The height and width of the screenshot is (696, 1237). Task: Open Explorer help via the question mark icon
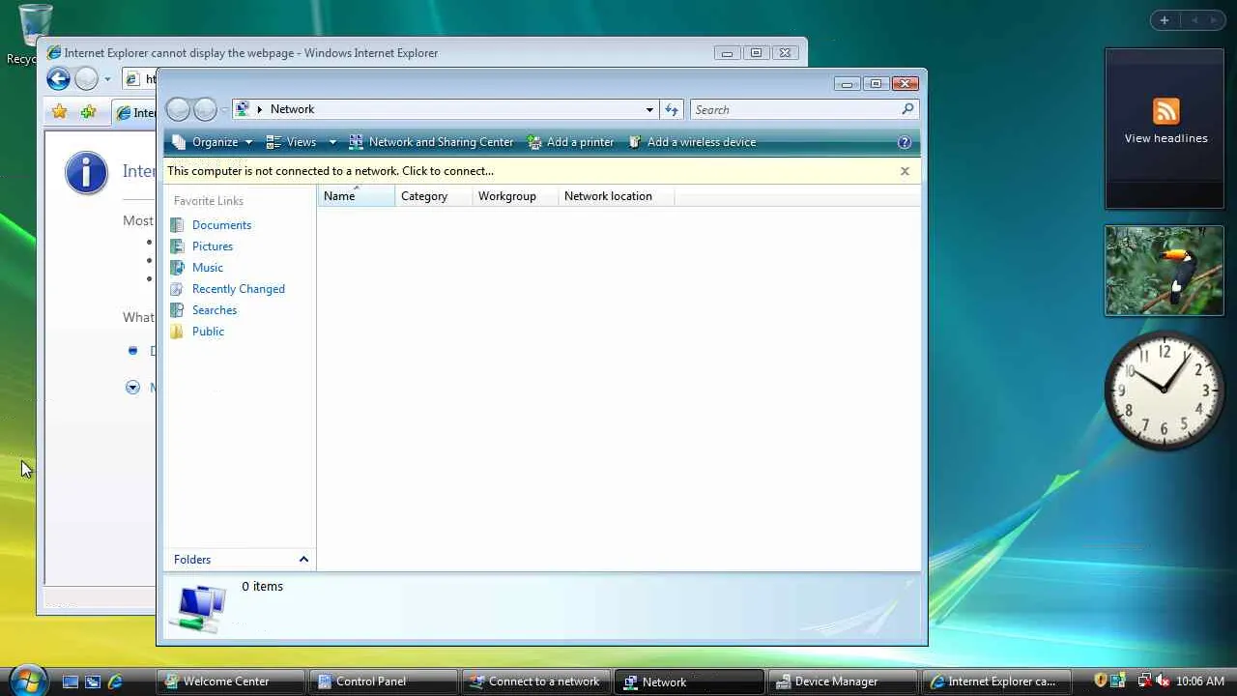(905, 142)
